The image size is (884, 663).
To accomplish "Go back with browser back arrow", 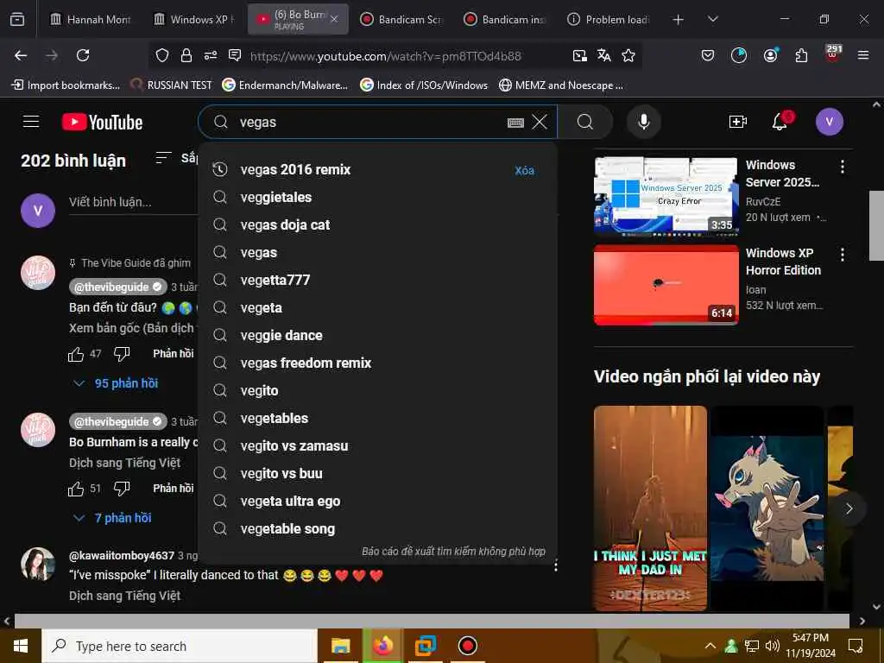I will [21, 55].
